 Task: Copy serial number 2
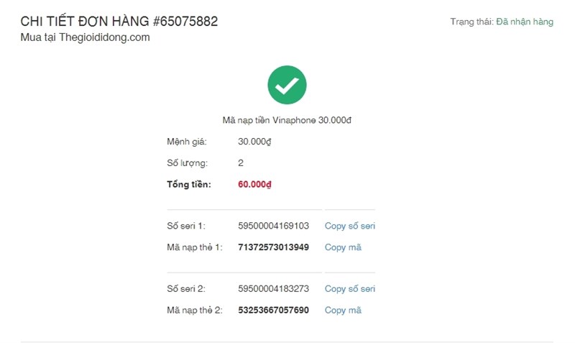[349, 288]
